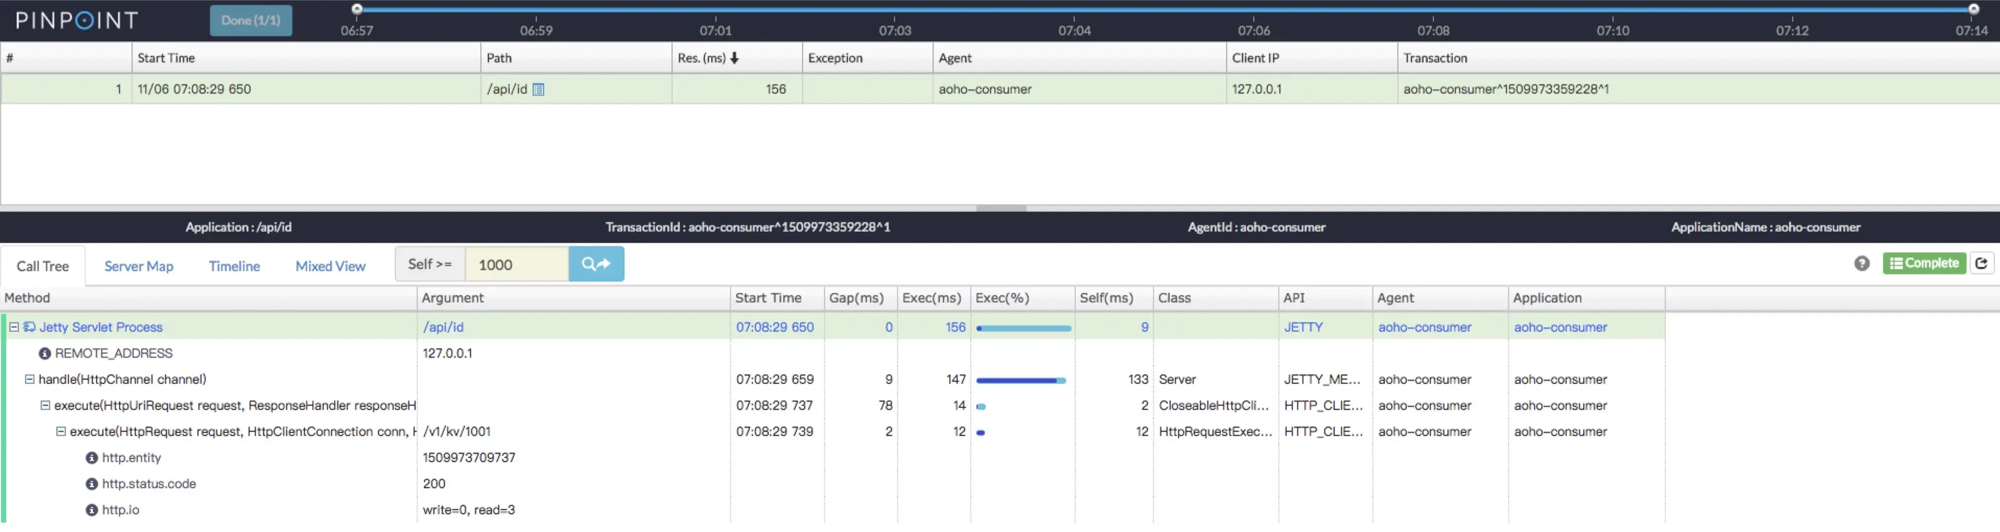Click the self time input field showing 1000

click(517, 264)
